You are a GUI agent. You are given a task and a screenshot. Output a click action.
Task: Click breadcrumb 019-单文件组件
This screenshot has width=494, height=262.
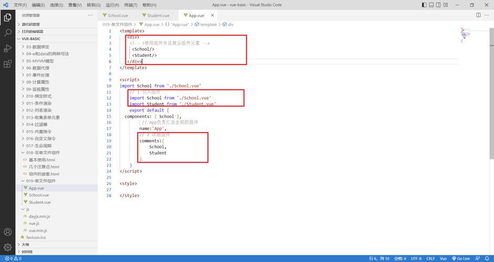pos(118,24)
